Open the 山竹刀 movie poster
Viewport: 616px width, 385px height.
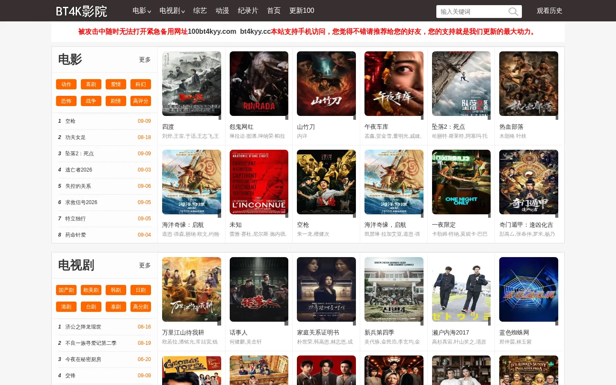326,84
